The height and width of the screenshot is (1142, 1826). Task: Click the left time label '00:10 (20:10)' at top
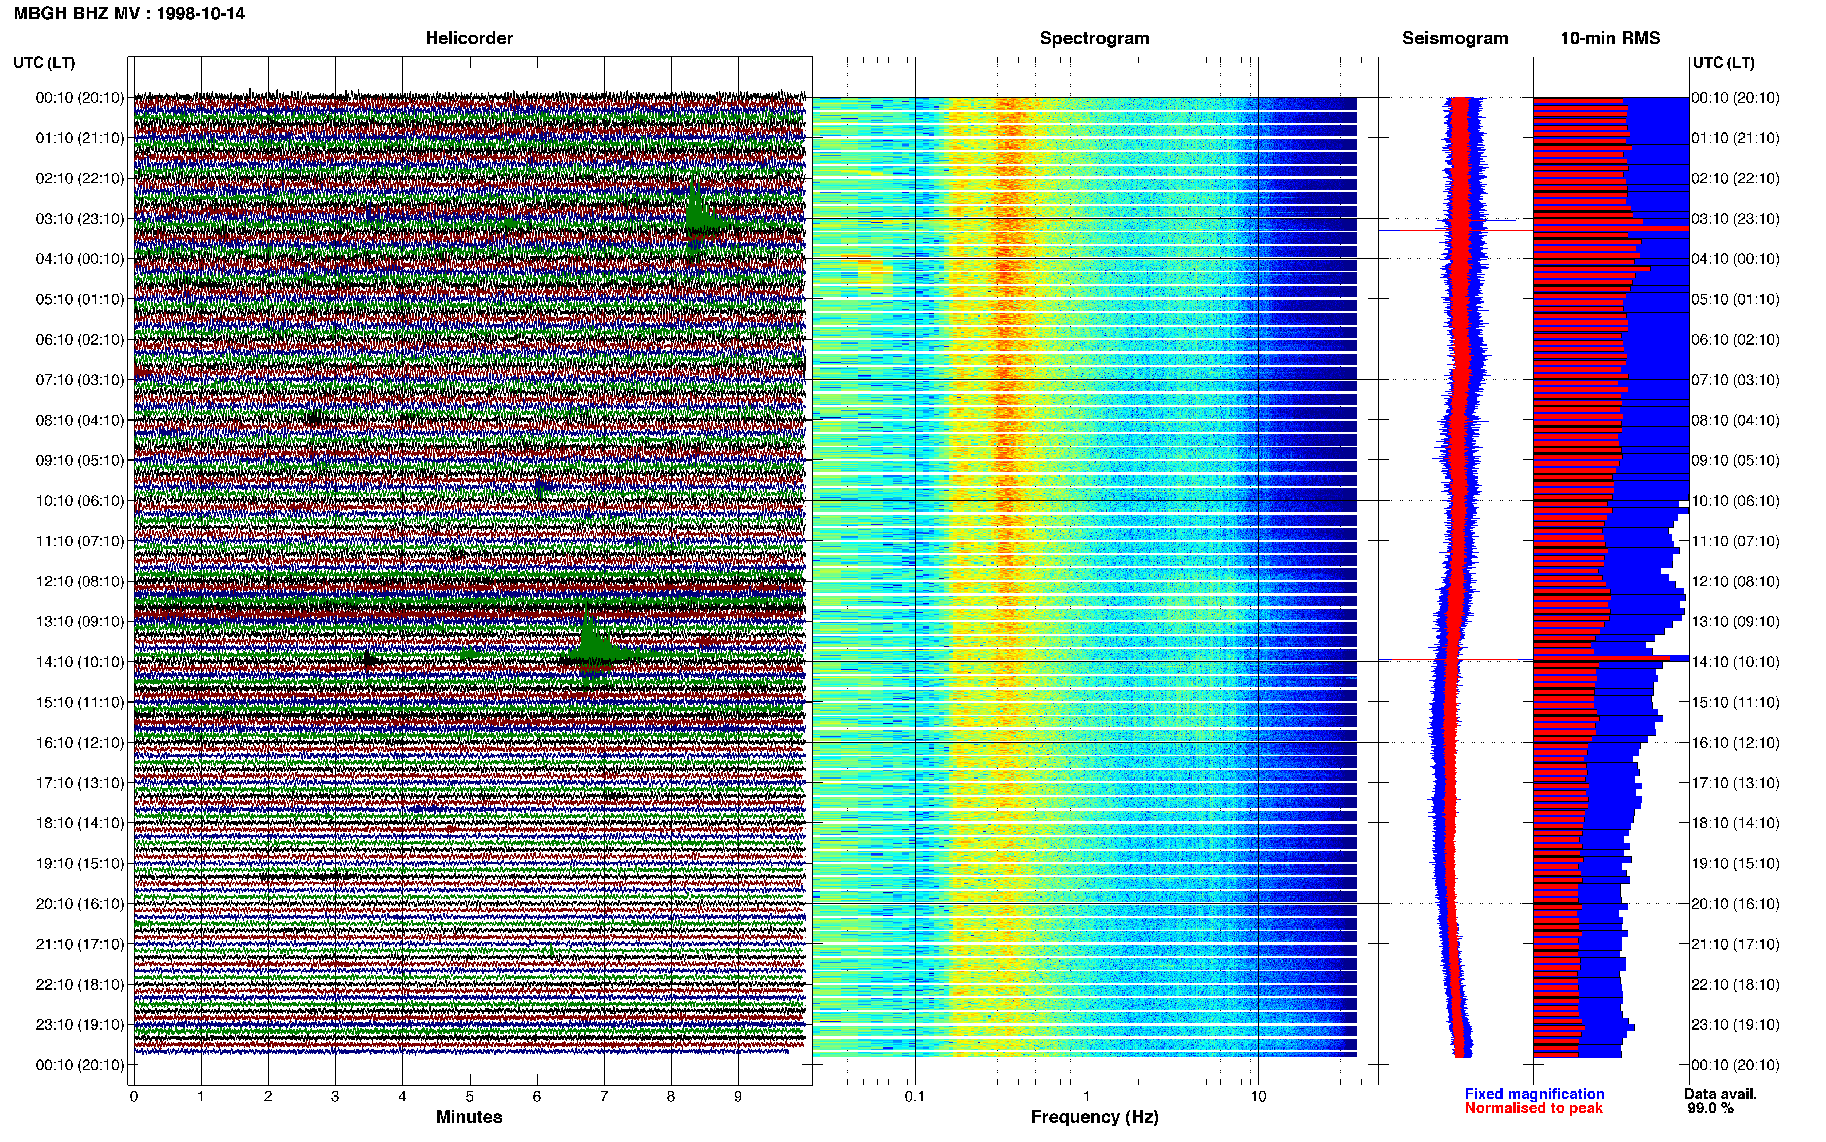click(x=80, y=98)
